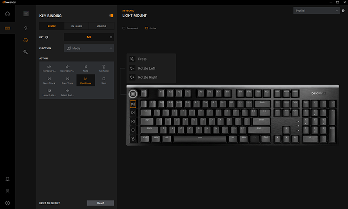348x209 pixels.
Task: Click the volume knob on keyboard
Action: pos(132,94)
